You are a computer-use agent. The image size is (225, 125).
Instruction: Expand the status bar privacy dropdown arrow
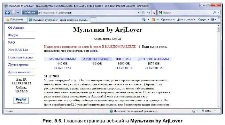pos(198,111)
